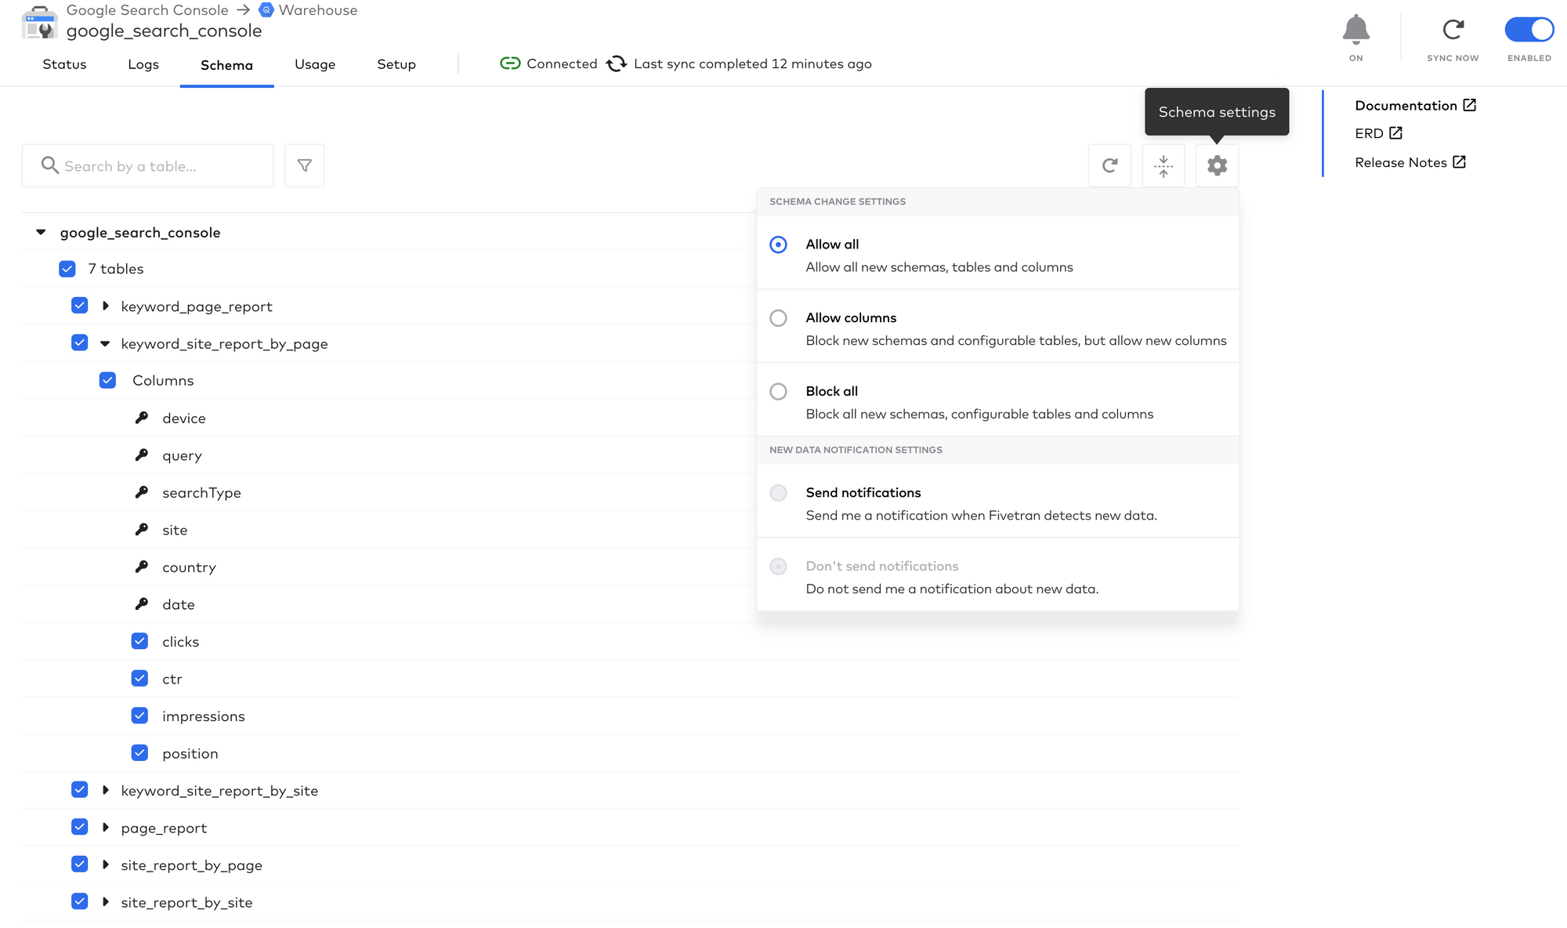
Task: Select the Schema tab
Action: click(226, 65)
